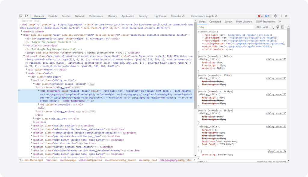This screenshot has width=308, height=177.
Task: Click the flex badge on dialog__actions
Action: 93,112
